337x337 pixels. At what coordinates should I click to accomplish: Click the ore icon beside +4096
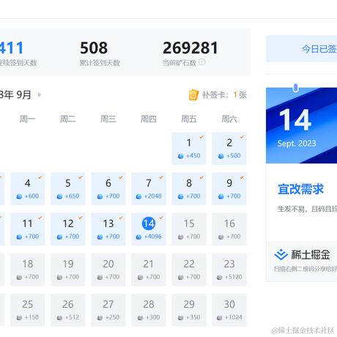[x=138, y=237]
